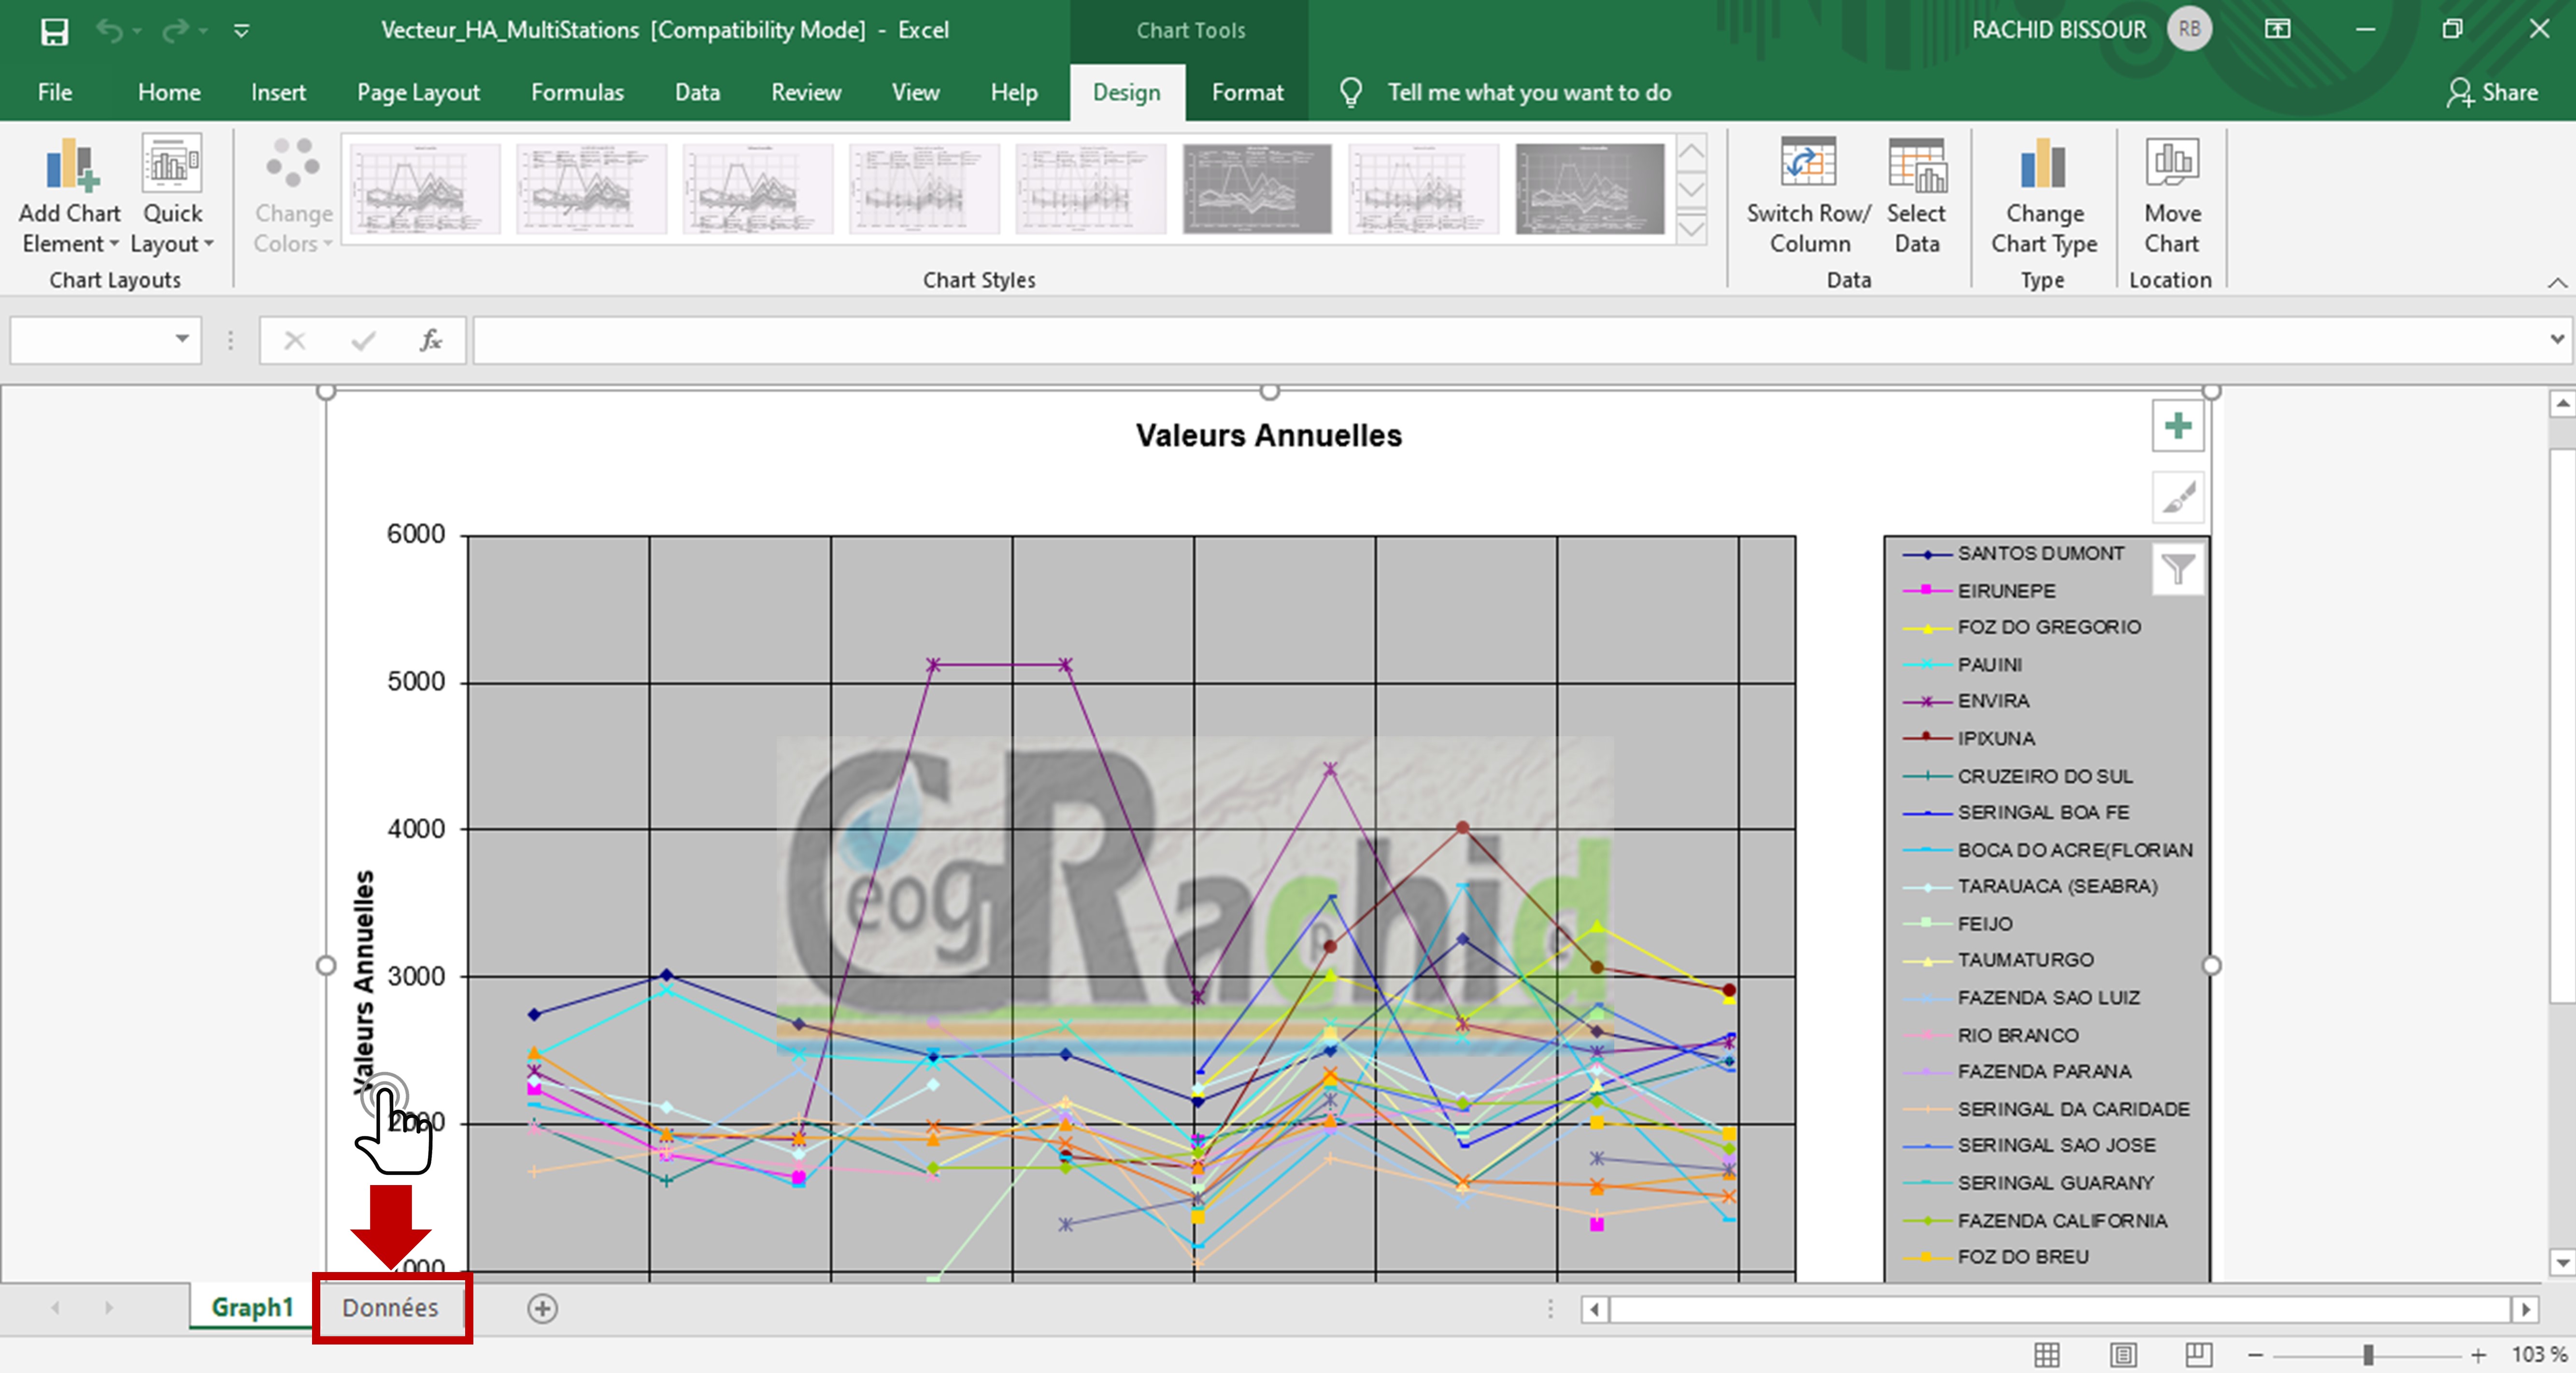
Task: Click the Save icon in the title bar
Action: (x=54, y=31)
